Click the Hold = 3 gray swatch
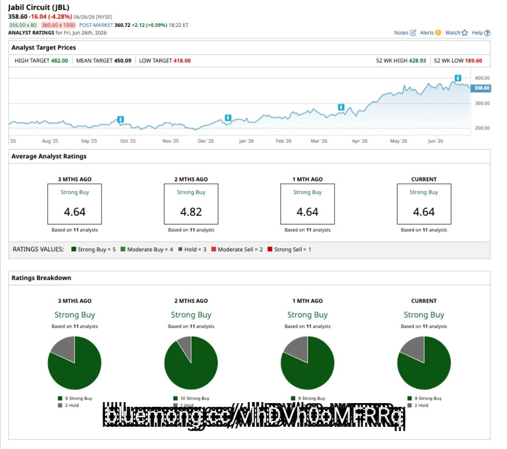Screen dimensions: 507x449 click(181, 249)
